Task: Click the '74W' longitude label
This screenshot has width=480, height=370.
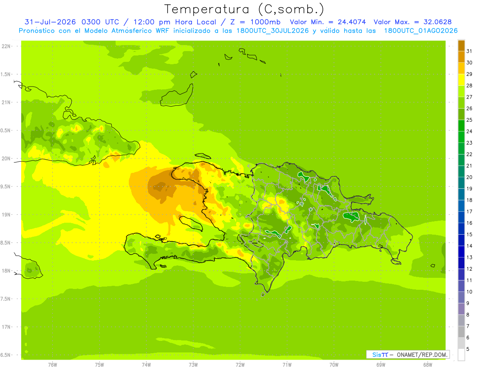Action: (146, 365)
